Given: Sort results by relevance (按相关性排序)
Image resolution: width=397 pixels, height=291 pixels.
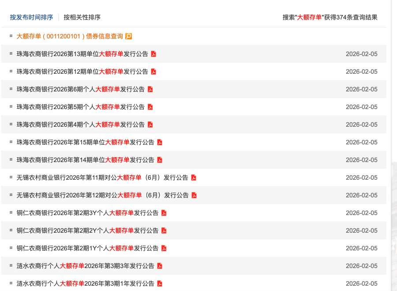Looking at the screenshot, I should (x=82, y=17).
